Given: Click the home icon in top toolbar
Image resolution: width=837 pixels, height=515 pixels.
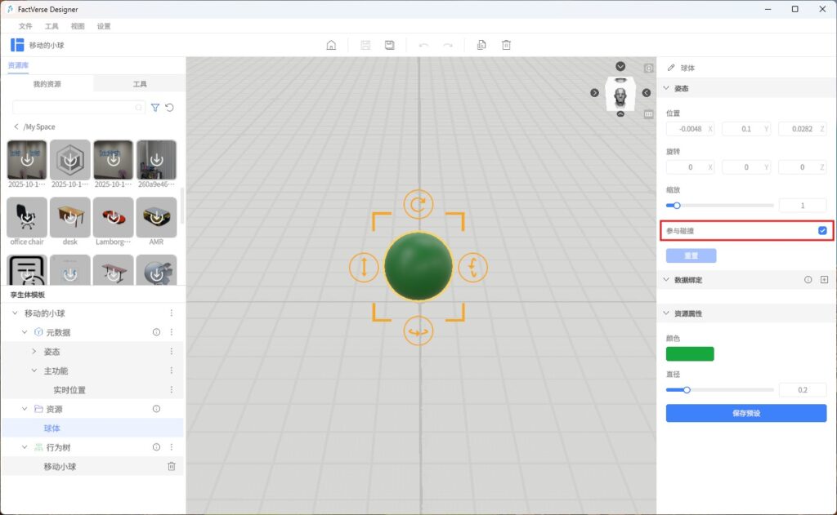Looking at the screenshot, I should 331,45.
